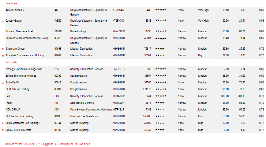Select Prosegur Compania De Seguridad row name
Viewport: 266px width, 147px height.
pyautogui.click(x=24, y=69)
